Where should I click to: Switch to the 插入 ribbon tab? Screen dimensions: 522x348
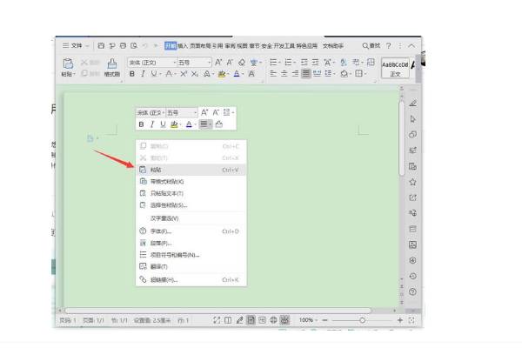(x=184, y=45)
